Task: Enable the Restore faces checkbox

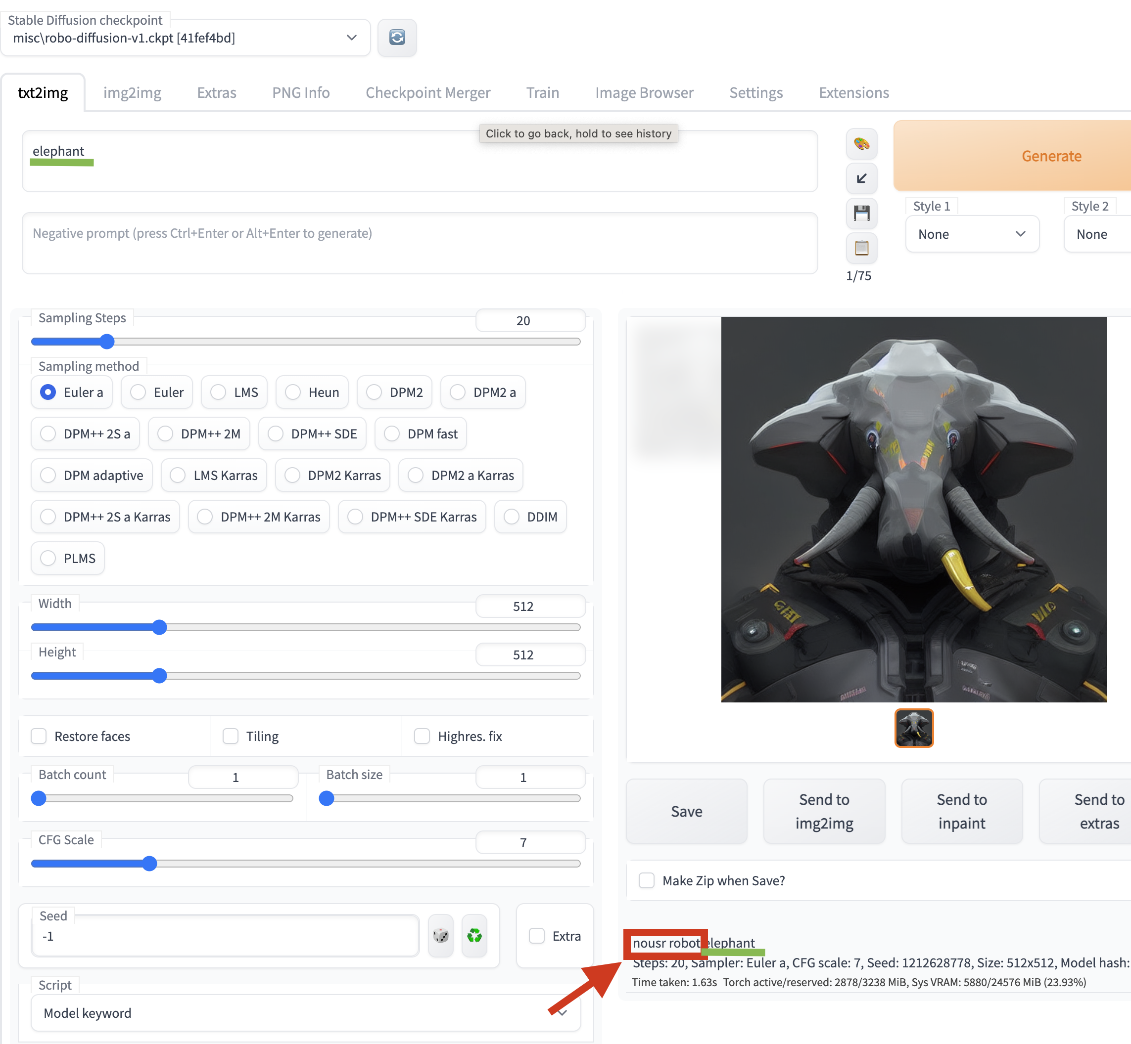Action: (x=39, y=736)
